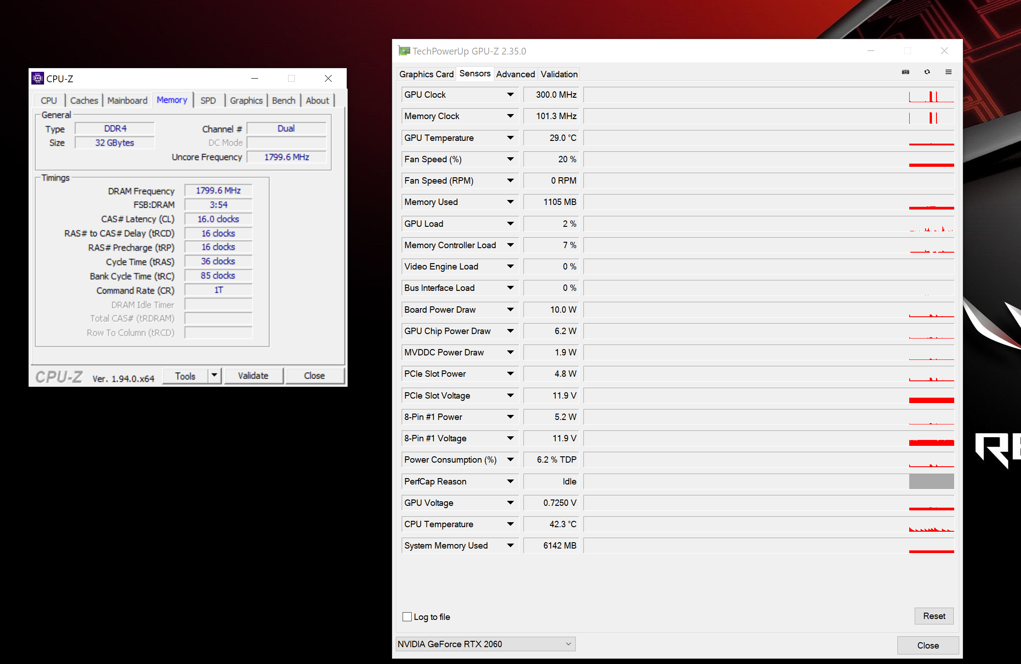The width and height of the screenshot is (1021, 664).
Task: Click the PerfCap Reason gray graph bar
Action: 931,481
